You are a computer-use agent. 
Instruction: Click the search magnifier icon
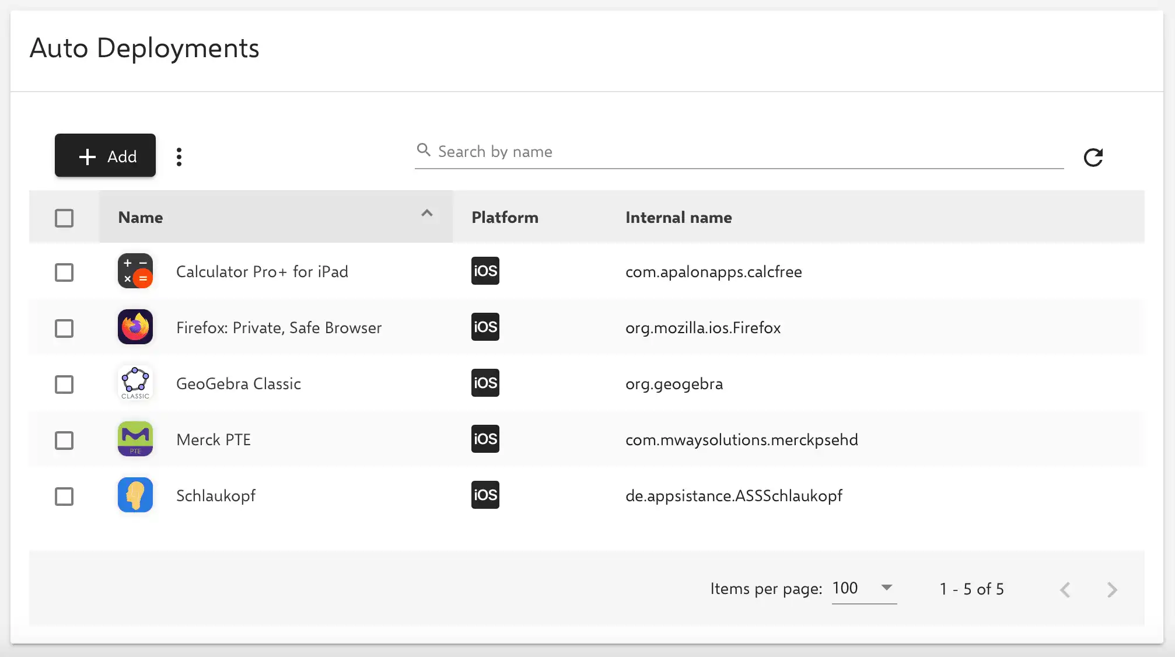click(424, 150)
